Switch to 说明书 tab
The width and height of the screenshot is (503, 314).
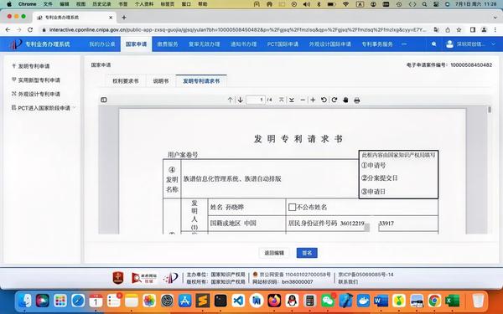coord(161,81)
